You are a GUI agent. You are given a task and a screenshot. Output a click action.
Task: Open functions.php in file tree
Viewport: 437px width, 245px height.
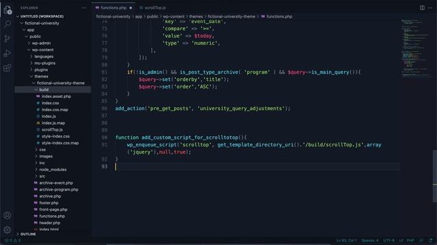[x=52, y=216]
